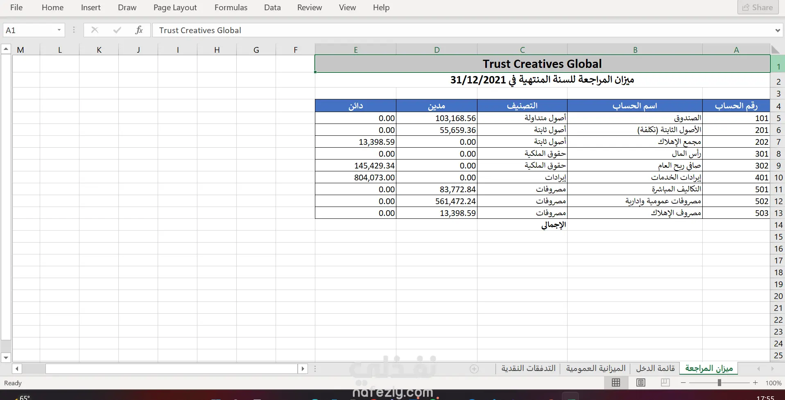
Task: Click the vertical scrollbar up arrow
Action: (6, 49)
